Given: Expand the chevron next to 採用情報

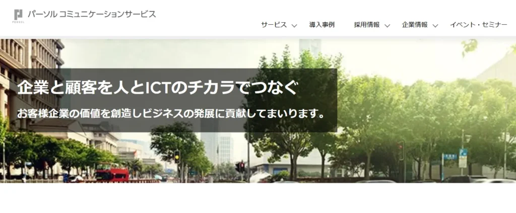Looking at the screenshot, I should coord(388,26).
